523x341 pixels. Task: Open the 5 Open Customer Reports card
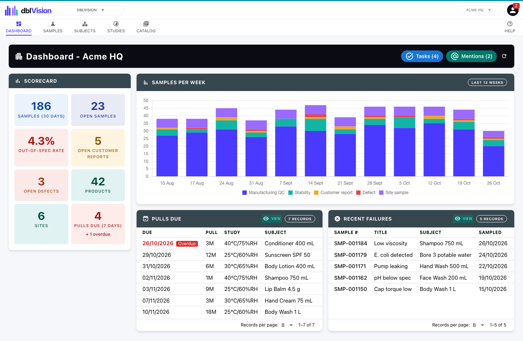coord(98,148)
